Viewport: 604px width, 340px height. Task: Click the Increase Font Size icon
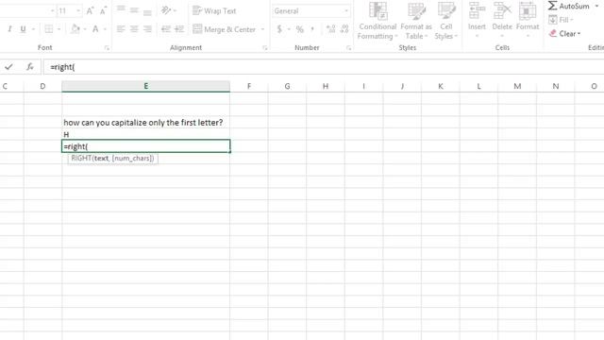point(90,10)
